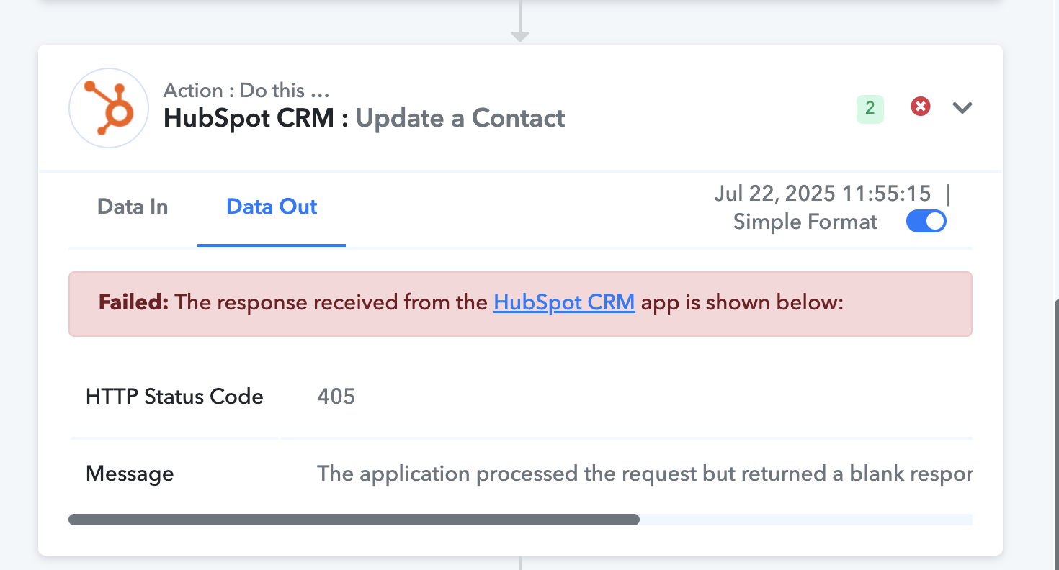1059x570 pixels.
Task: Switch to the Data In tab
Action: [133, 207]
